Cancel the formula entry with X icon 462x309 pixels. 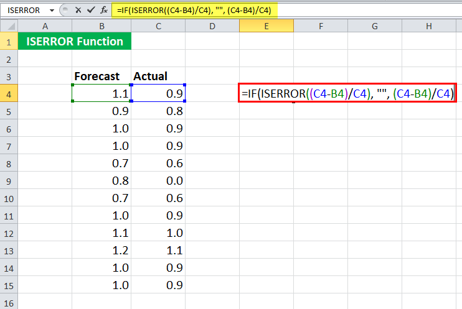click(x=78, y=11)
